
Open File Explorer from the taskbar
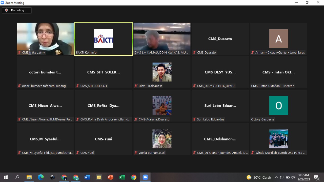click(x=29, y=177)
